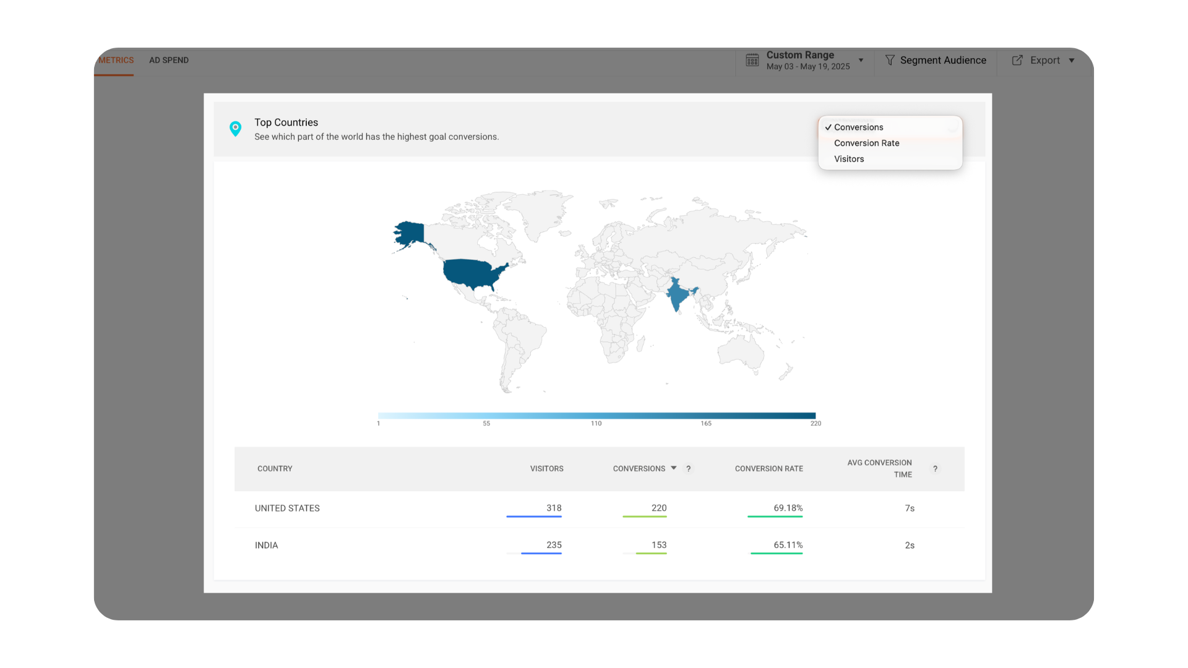Viewport: 1188px width, 668px height.
Task: Open the Metrics tab
Action: click(x=116, y=60)
